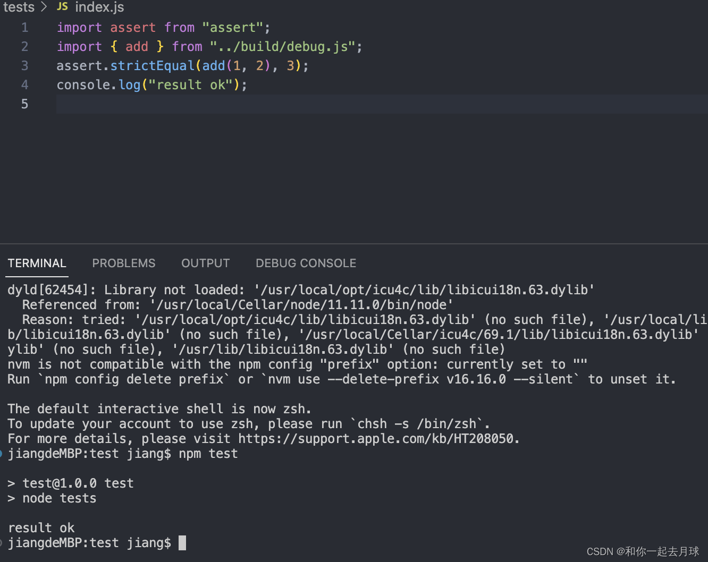Click line number 3 in the editor

point(24,65)
